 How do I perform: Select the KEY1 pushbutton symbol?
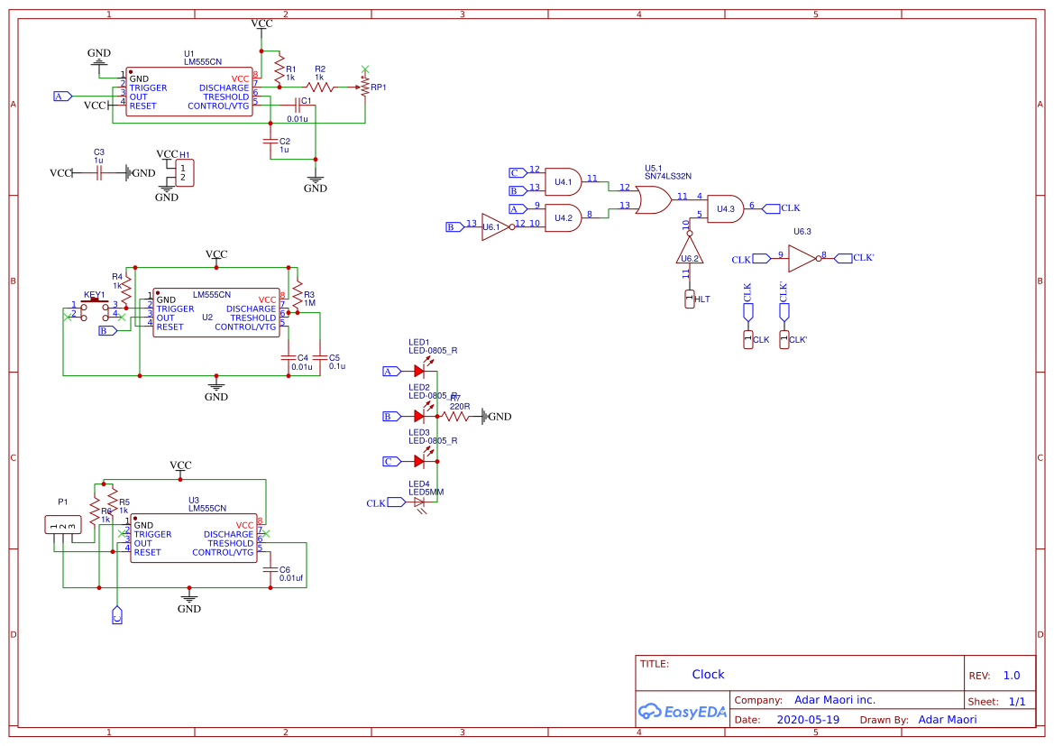(95, 302)
